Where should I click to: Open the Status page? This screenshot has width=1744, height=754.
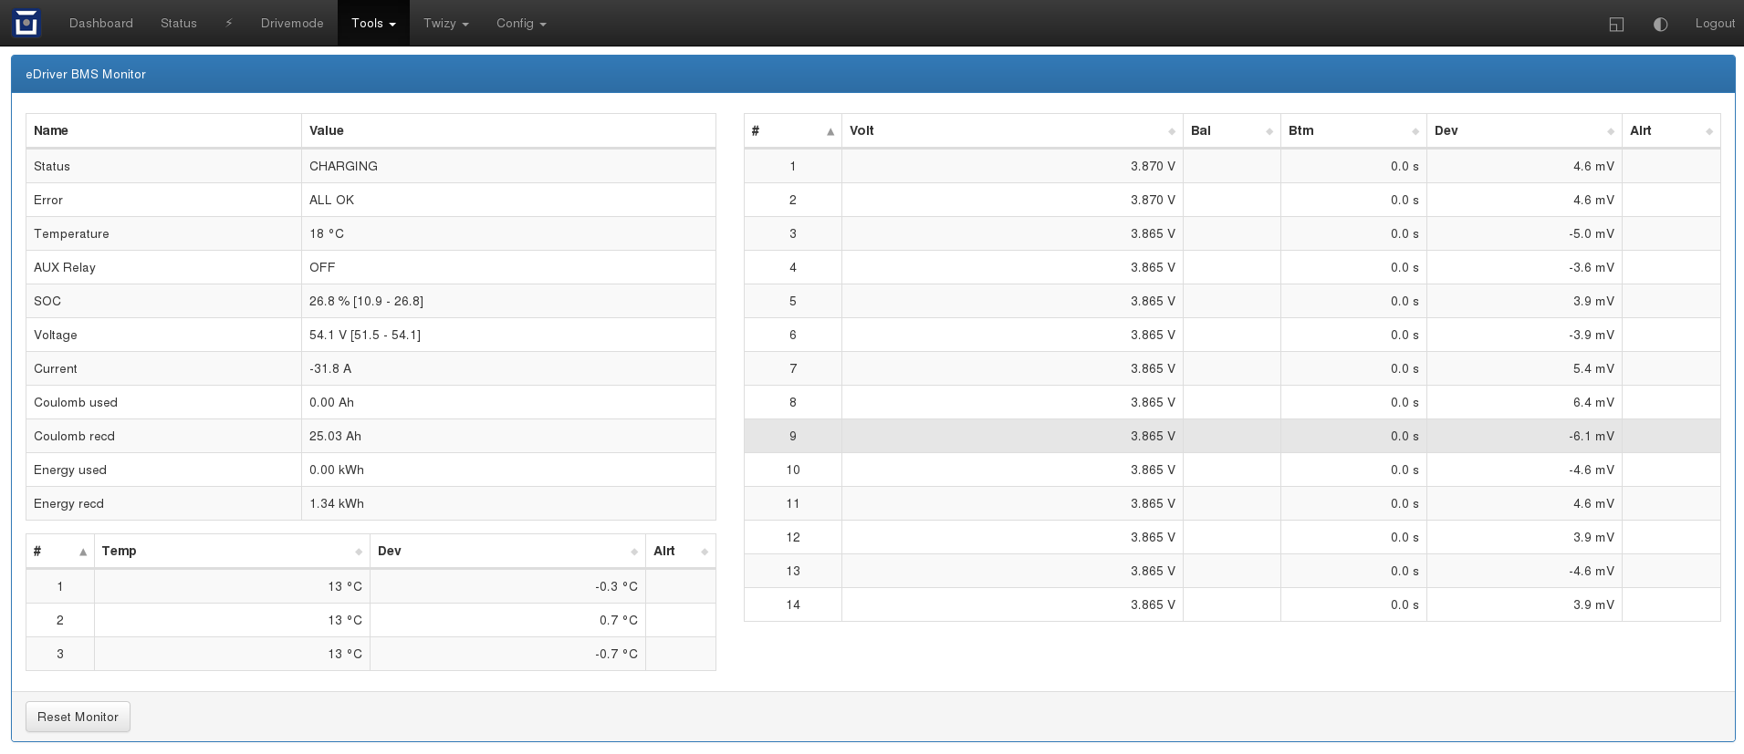179,23
